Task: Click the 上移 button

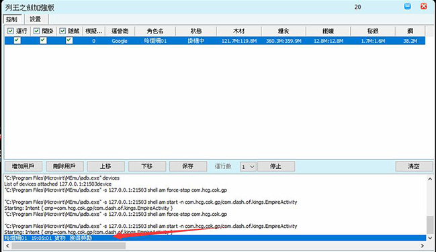Action: [x=105, y=166]
